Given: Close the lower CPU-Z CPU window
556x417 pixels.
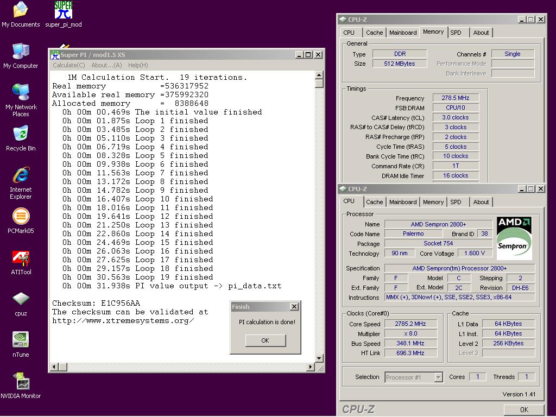Looking at the screenshot, I should pyautogui.click(x=540, y=188).
